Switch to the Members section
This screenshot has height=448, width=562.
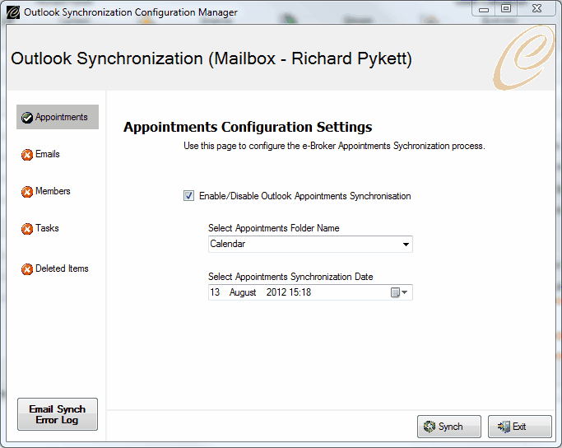point(53,191)
